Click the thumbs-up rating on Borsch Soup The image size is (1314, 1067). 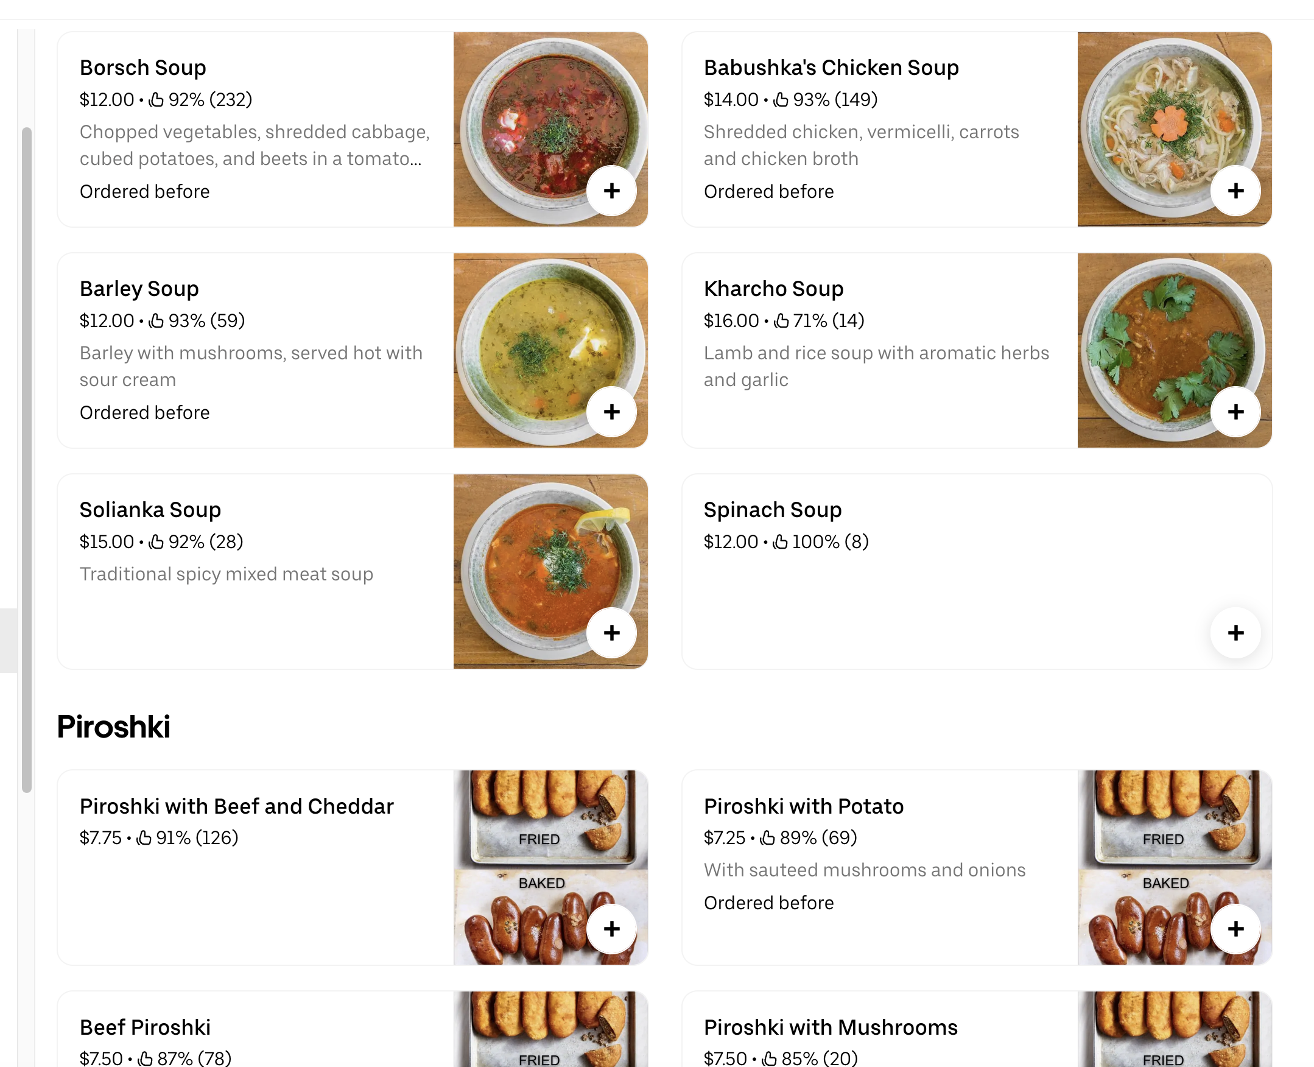coord(156,99)
